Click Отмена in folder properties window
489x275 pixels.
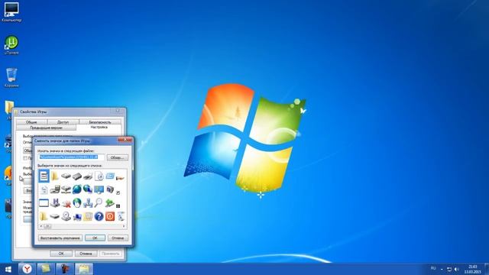tap(86, 254)
